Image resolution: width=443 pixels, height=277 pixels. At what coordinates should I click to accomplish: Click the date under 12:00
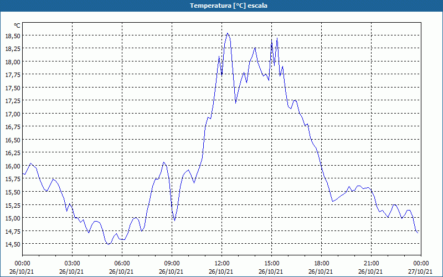point(221,271)
